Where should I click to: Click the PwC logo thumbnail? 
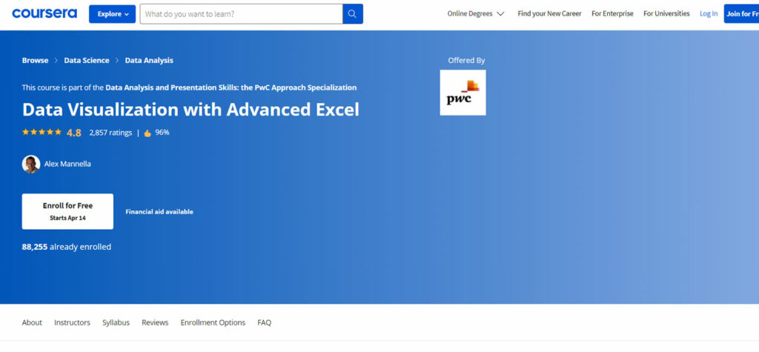463,93
